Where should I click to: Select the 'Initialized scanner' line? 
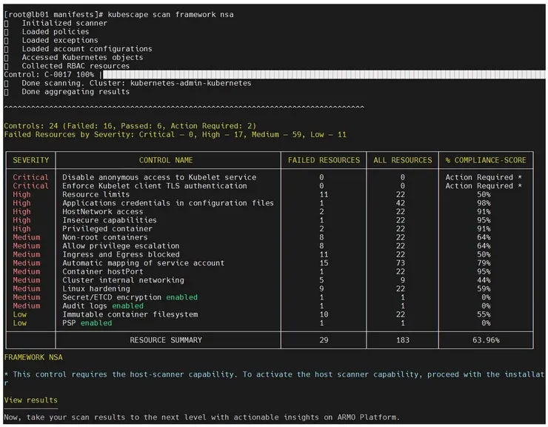click(64, 23)
